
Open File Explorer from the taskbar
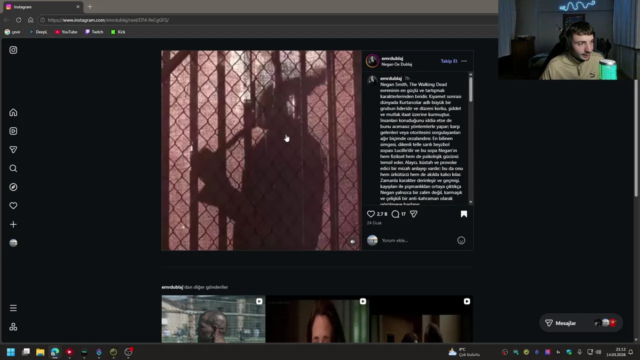tap(40, 352)
